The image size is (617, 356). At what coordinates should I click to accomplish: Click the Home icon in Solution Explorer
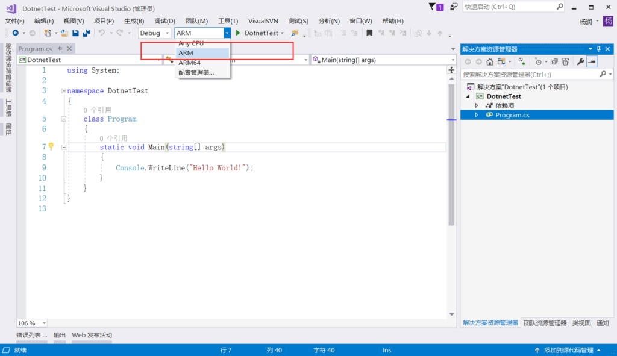[x=490, y=61]
